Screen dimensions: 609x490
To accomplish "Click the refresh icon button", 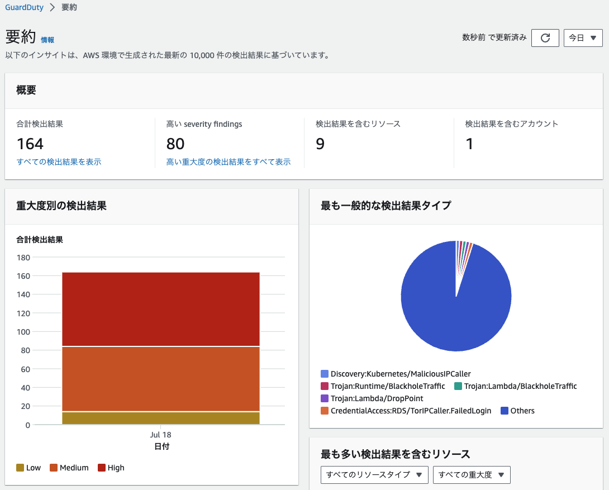I will 545,37.
